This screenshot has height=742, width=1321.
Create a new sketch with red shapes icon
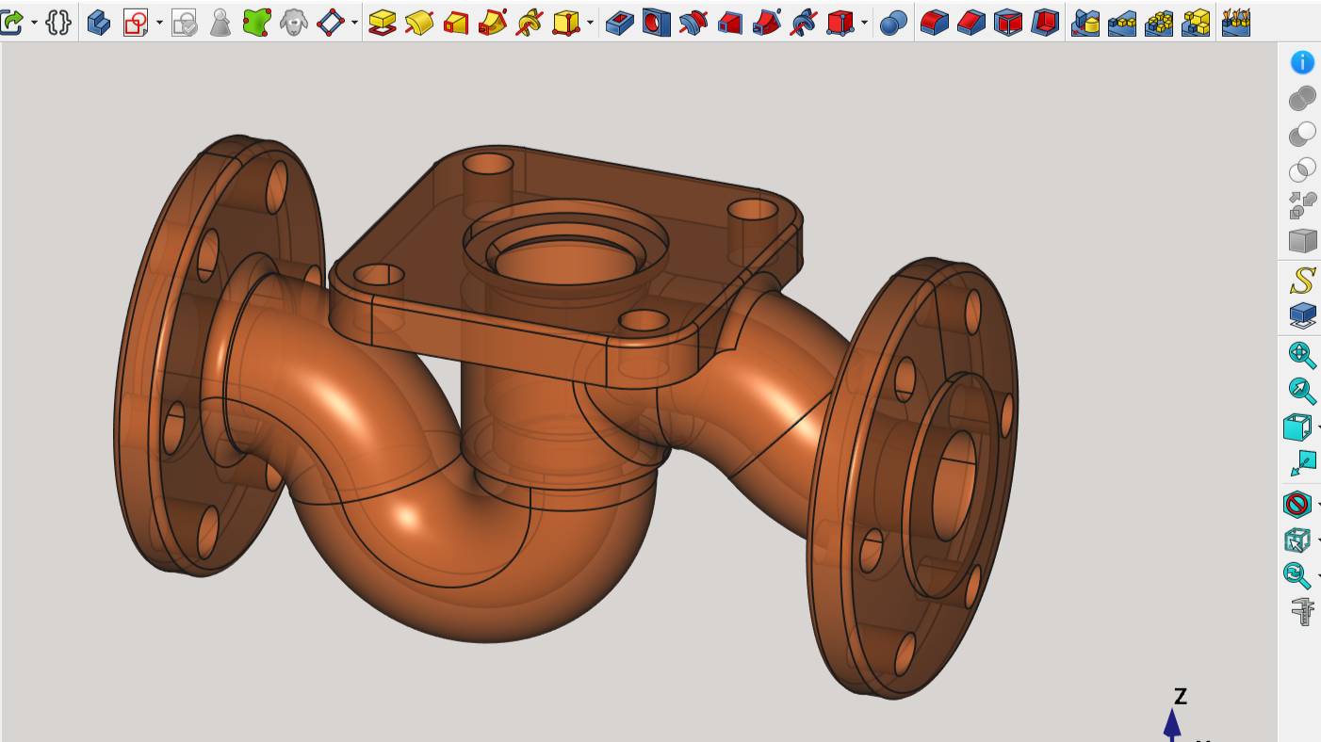click(137, 22)
